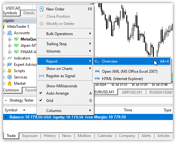The width and height of the screenshot is (176, 143).
Task: Click the Indicators chart icon
Action: pos(9,58)
